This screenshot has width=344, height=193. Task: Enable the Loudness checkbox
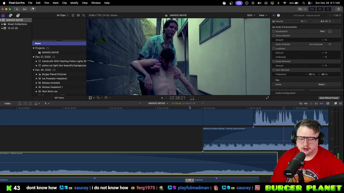point(274,49)
